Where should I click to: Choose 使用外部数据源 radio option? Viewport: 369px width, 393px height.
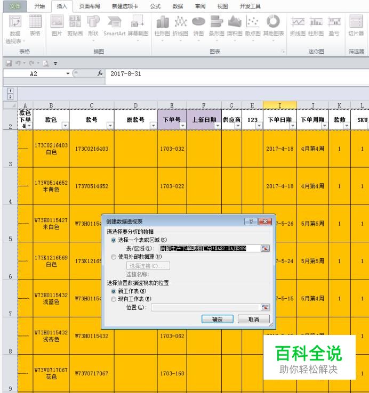[114, 257]
